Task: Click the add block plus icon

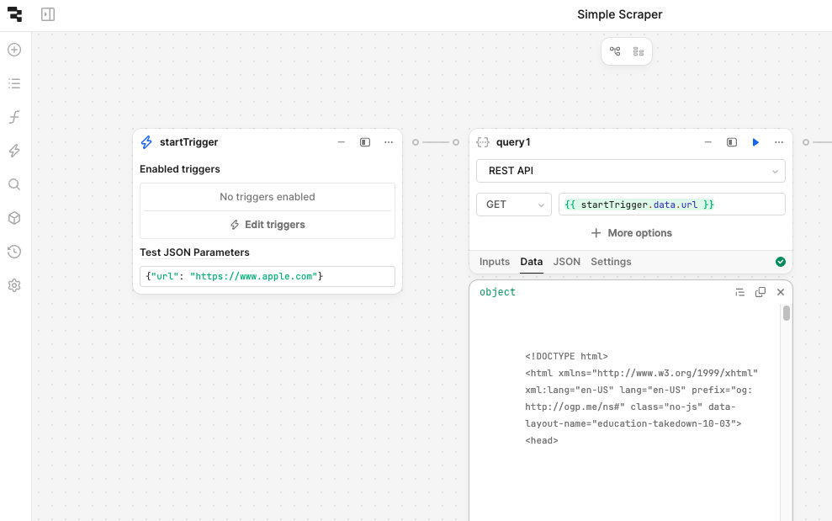Action: point(14,50)
